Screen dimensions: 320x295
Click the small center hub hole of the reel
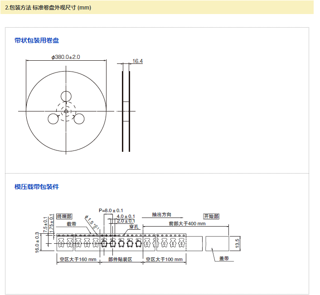(66, 111)
